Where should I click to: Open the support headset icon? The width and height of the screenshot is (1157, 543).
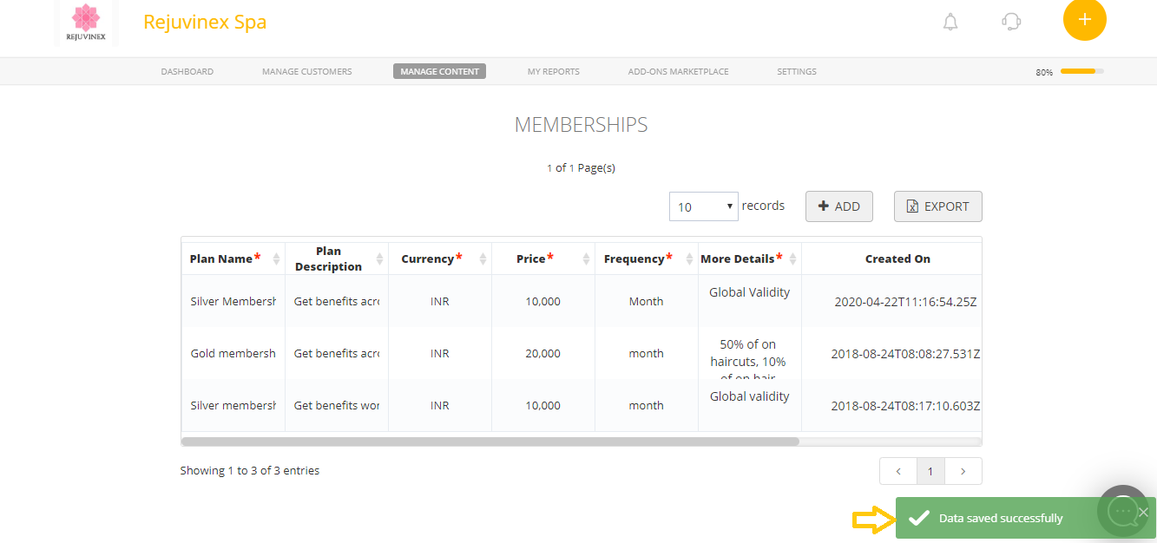coord(1011,21)
